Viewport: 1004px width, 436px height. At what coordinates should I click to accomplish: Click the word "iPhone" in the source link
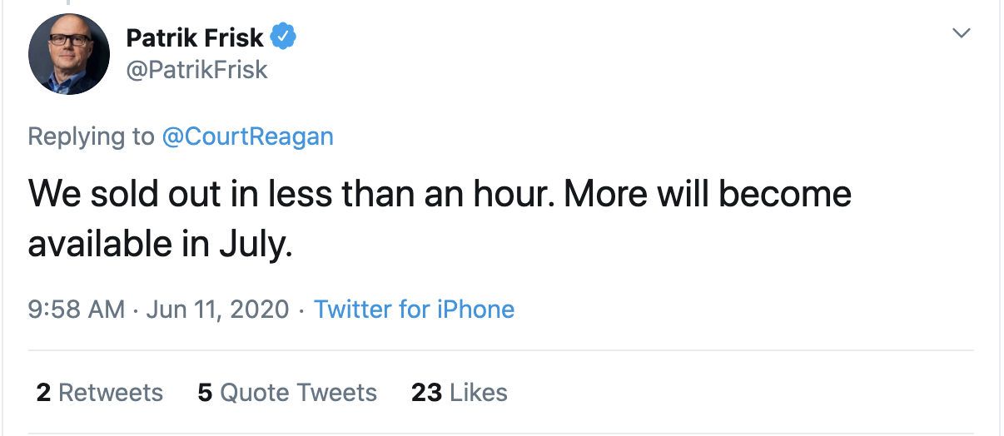click(475, 310)
